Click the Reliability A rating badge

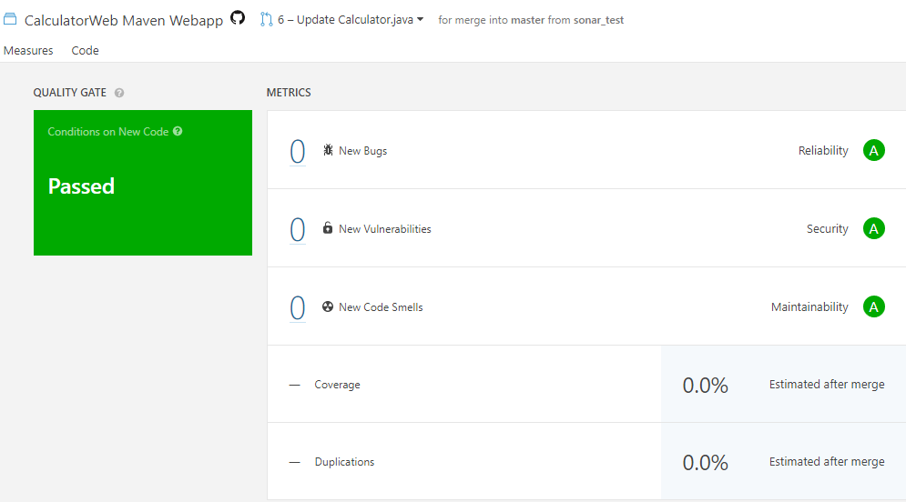coord(873,151)
